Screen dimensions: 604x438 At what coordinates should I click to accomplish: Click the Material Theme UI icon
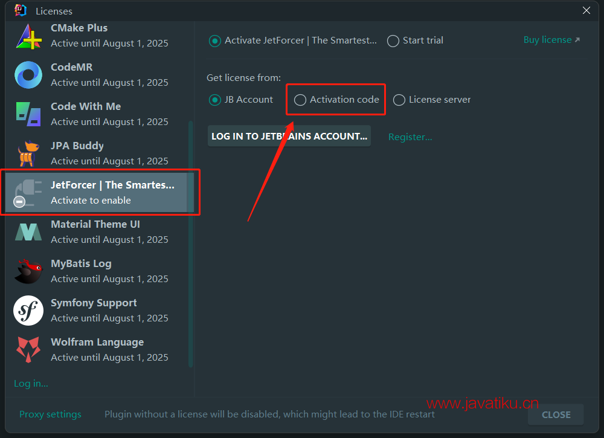pyautogui.click(x=28, y=232)
